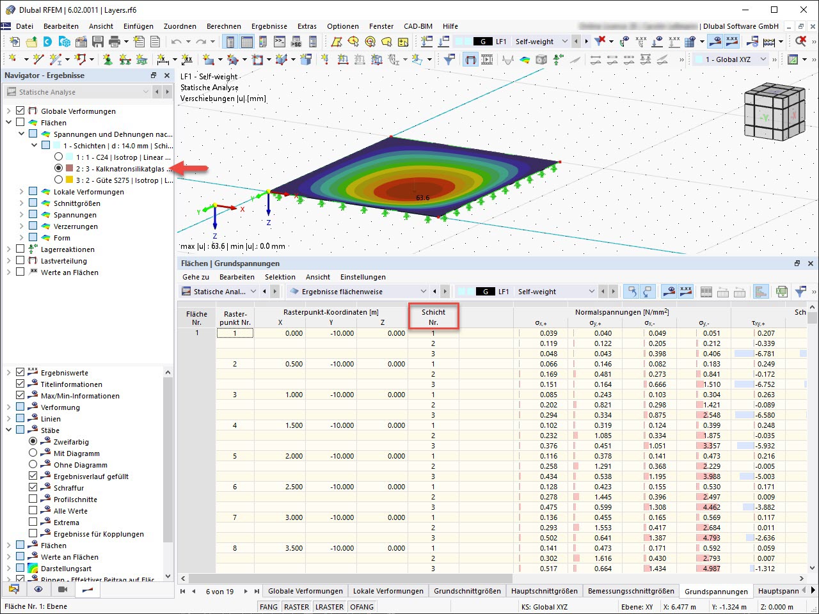Switch to the Lokale Verformungen tab
Image resolution: width=819 pixels, height=614 pixels.
388,591
